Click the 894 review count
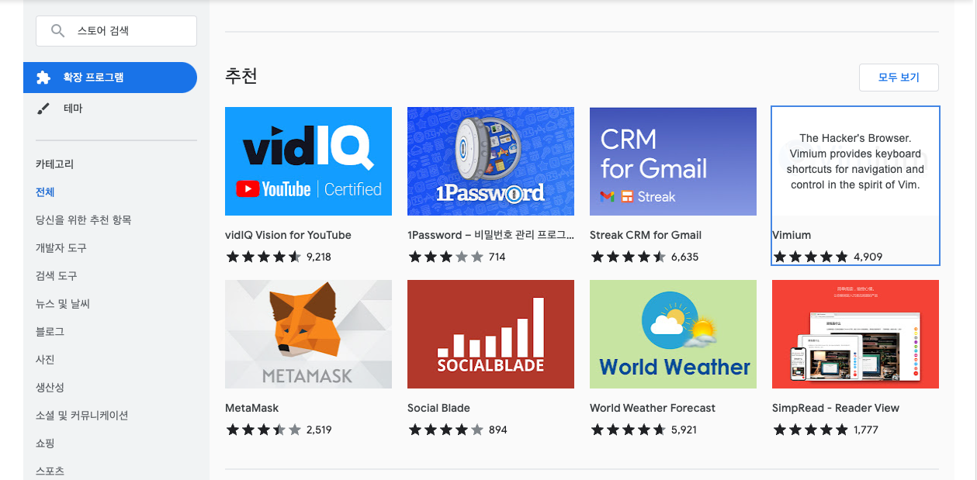 coord(498,430)
